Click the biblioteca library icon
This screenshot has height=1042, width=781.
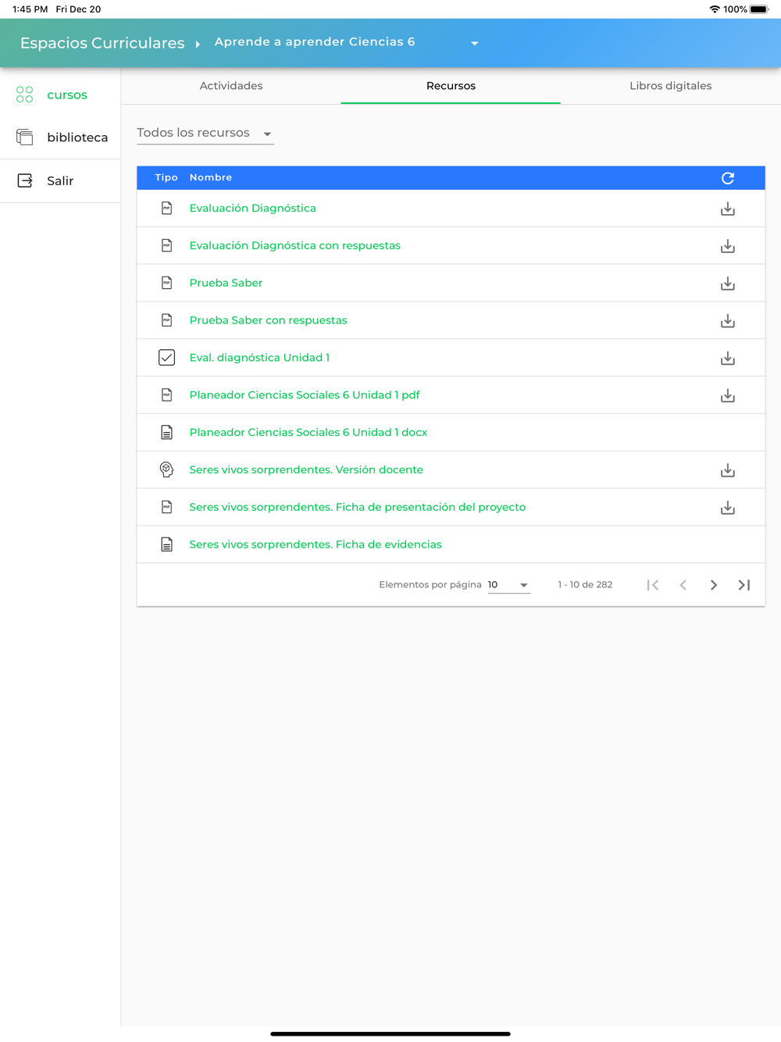click(x=25, y=137)
